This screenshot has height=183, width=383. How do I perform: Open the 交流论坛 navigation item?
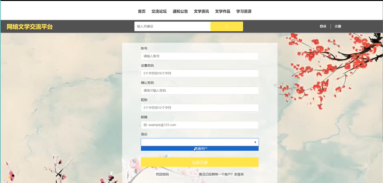[x=159, y=11]
